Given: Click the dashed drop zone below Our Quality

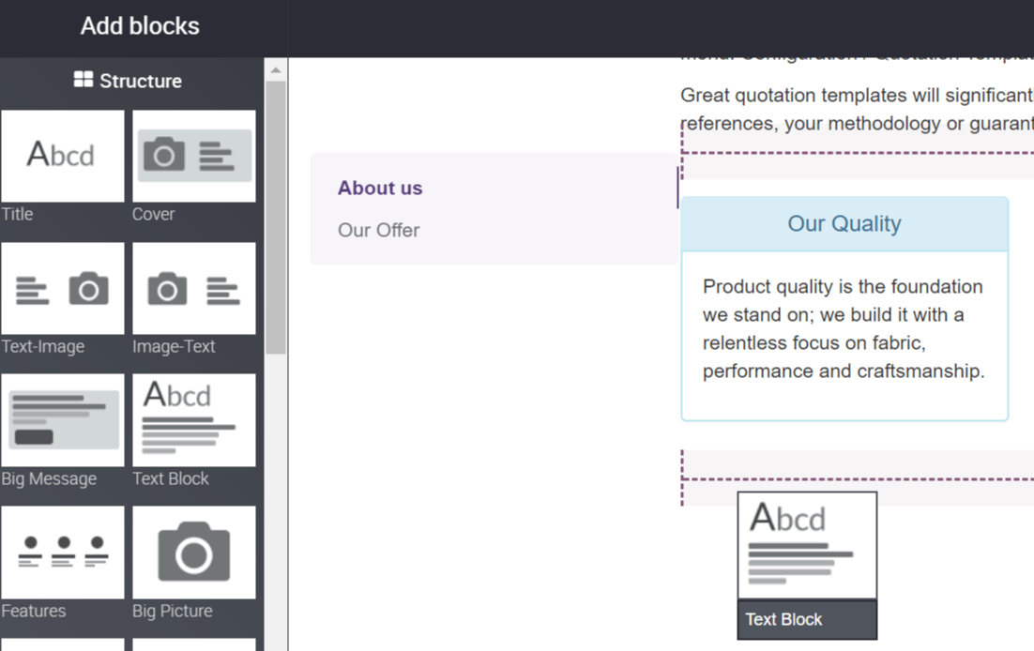Looking at the screenshot, I should [857, 465].
